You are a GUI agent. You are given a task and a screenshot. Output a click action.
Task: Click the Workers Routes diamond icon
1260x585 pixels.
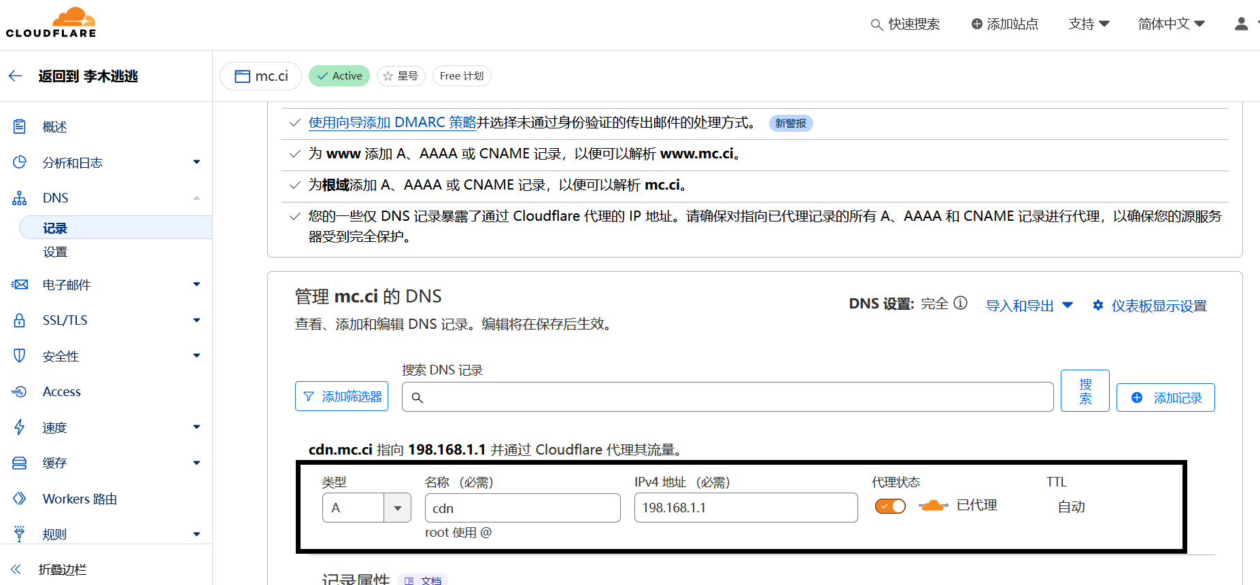[20, 498]
